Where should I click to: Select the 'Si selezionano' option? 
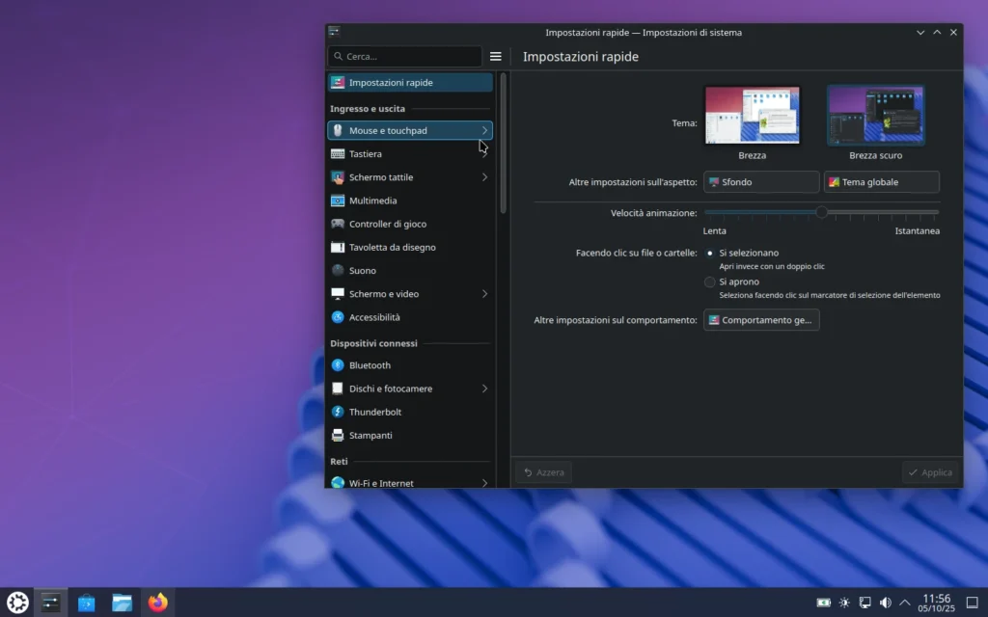[708, 253]
